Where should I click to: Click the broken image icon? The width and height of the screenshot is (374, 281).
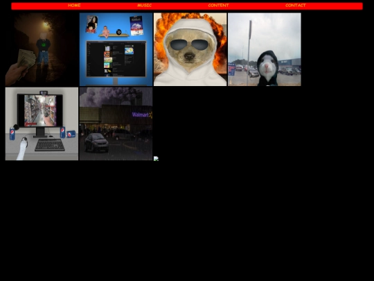pyautogui.click(x=156, y=158)
